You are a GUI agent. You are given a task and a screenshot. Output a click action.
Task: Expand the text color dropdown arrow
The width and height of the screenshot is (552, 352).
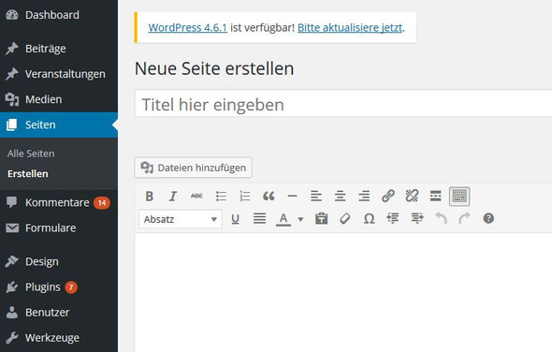pos(300,219)
